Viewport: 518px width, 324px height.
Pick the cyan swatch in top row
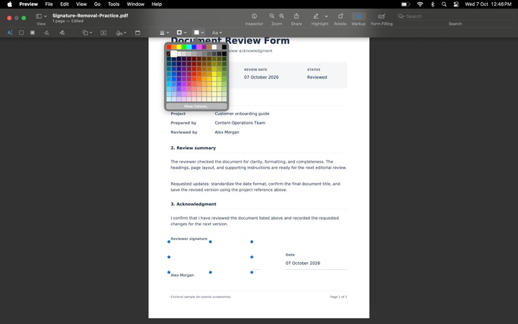189,47
